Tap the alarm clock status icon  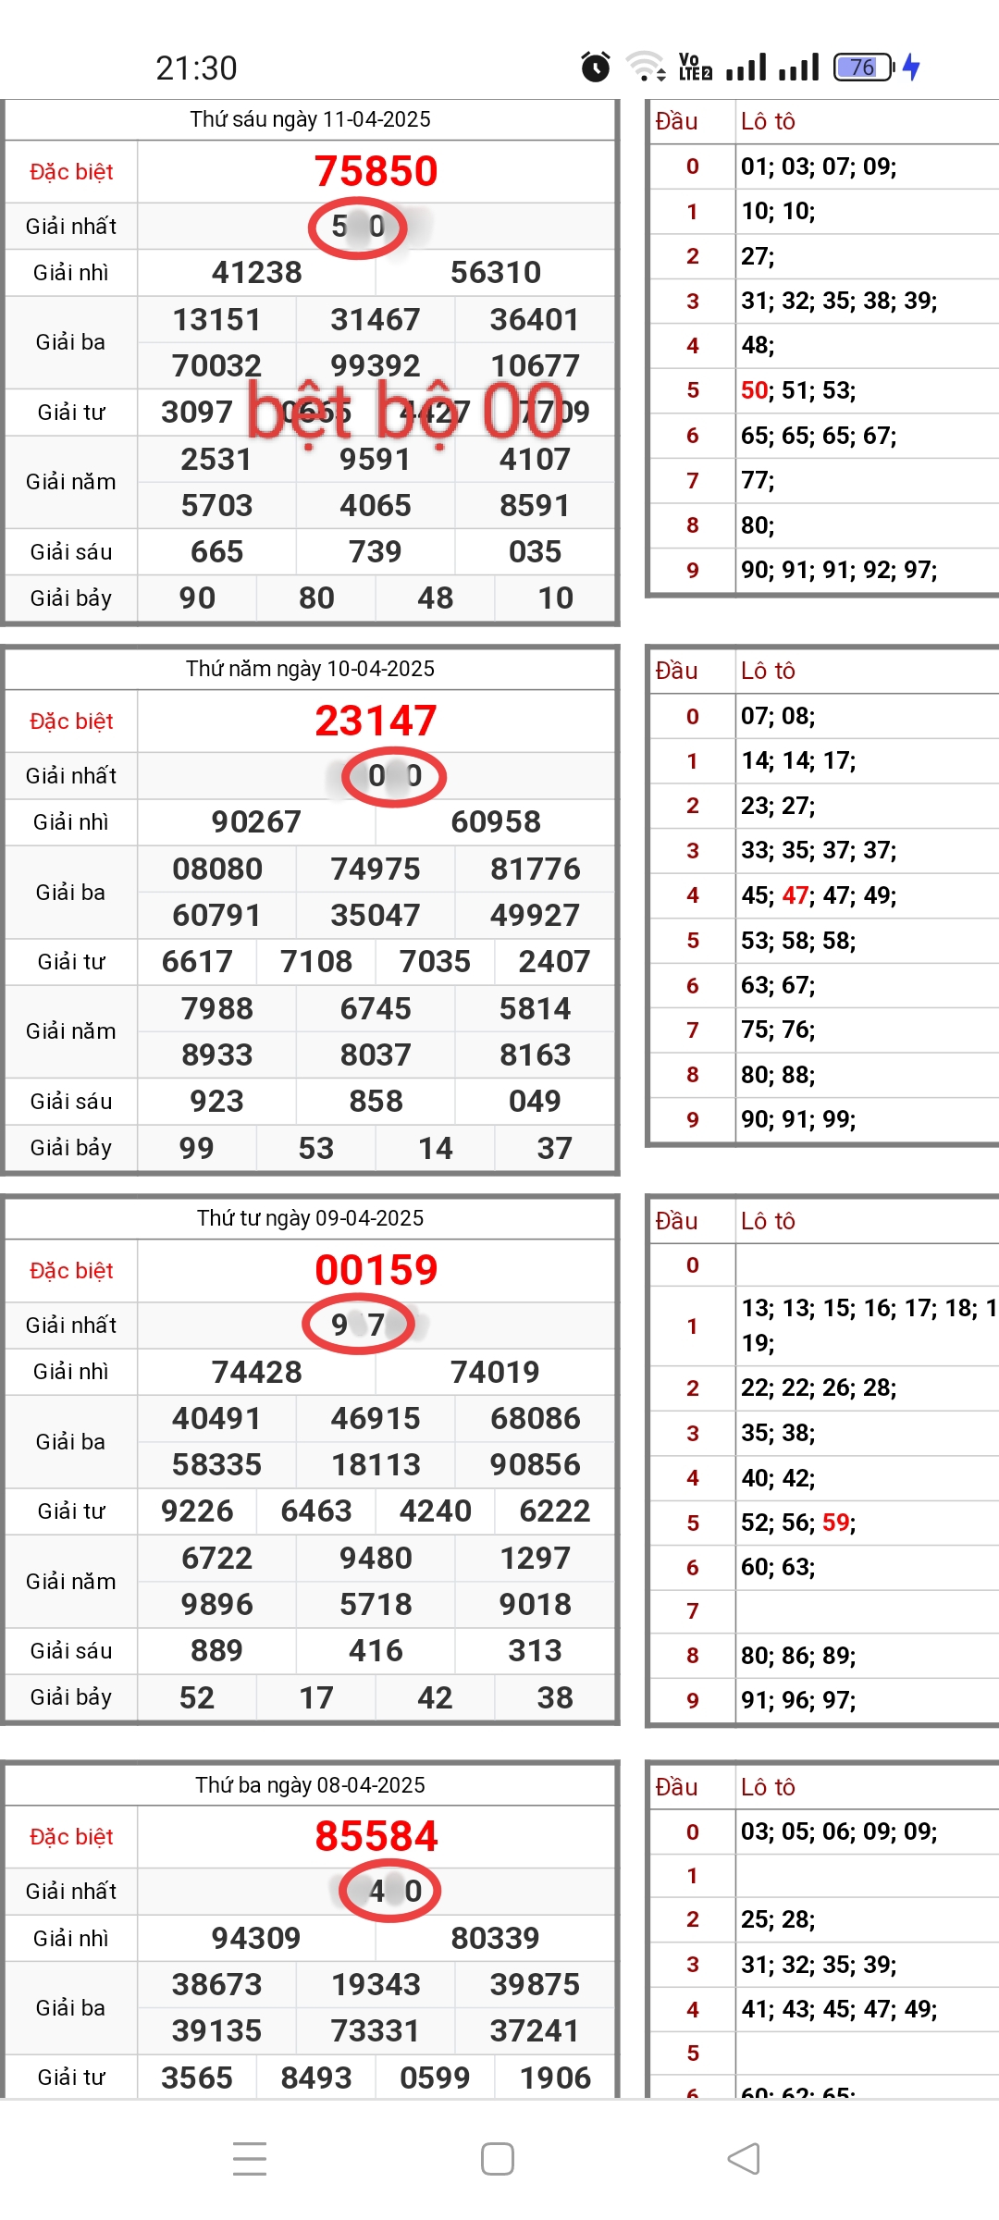pyautogui.click(x=596, y=67)
